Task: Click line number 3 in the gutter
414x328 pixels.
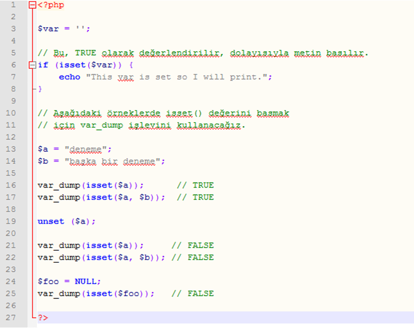Action: [13, 29]
